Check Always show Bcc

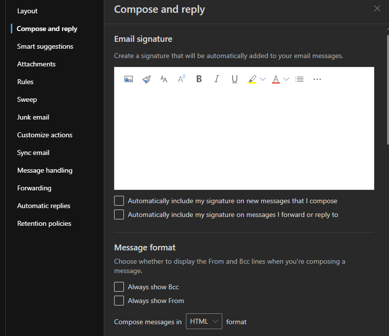tap(119, 287)
